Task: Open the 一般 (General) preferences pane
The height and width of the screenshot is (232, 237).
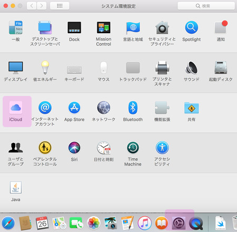Action: 16,27
